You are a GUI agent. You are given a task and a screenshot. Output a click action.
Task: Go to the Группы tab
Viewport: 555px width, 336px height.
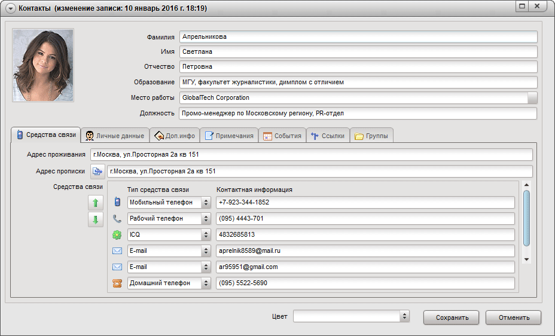tap(371, 136)
